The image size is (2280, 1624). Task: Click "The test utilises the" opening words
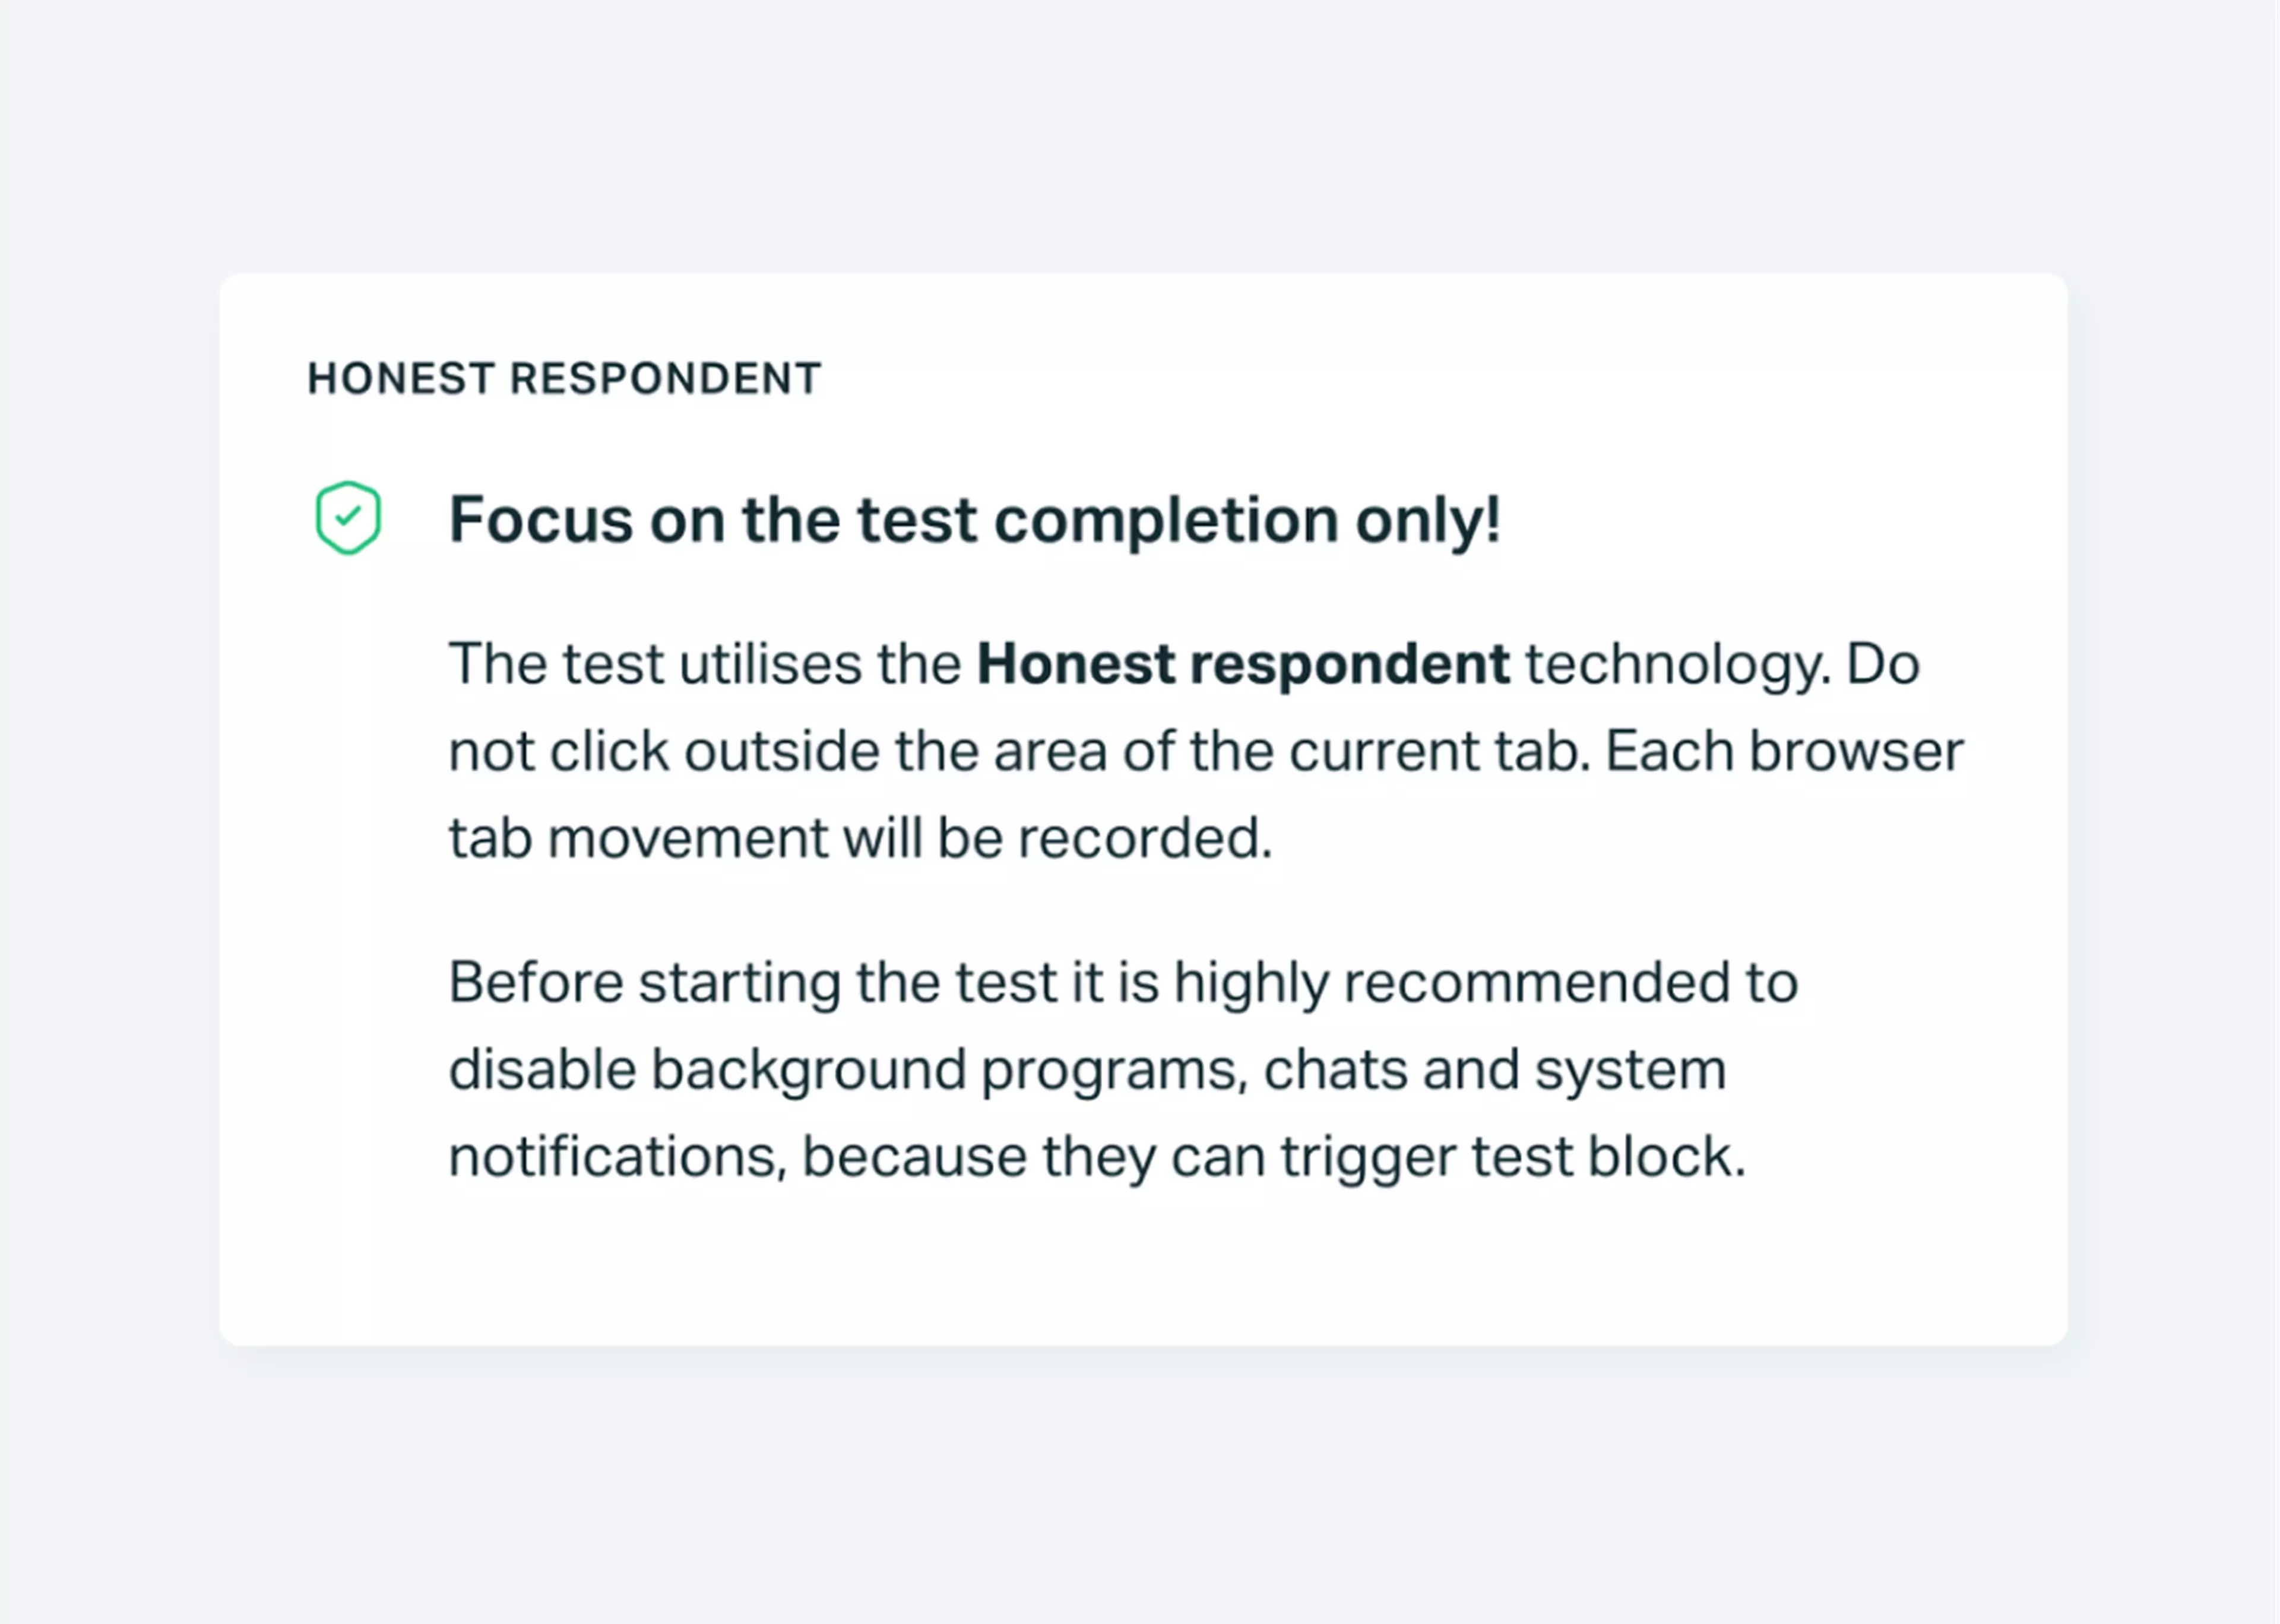[x=705, y=664]
